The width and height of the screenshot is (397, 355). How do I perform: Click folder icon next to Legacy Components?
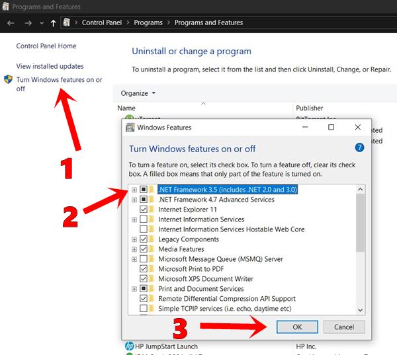tap(152, 239)
